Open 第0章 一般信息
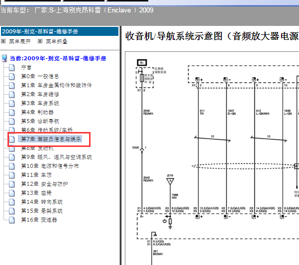Viewport: 299px width, 265px height. 40,76
